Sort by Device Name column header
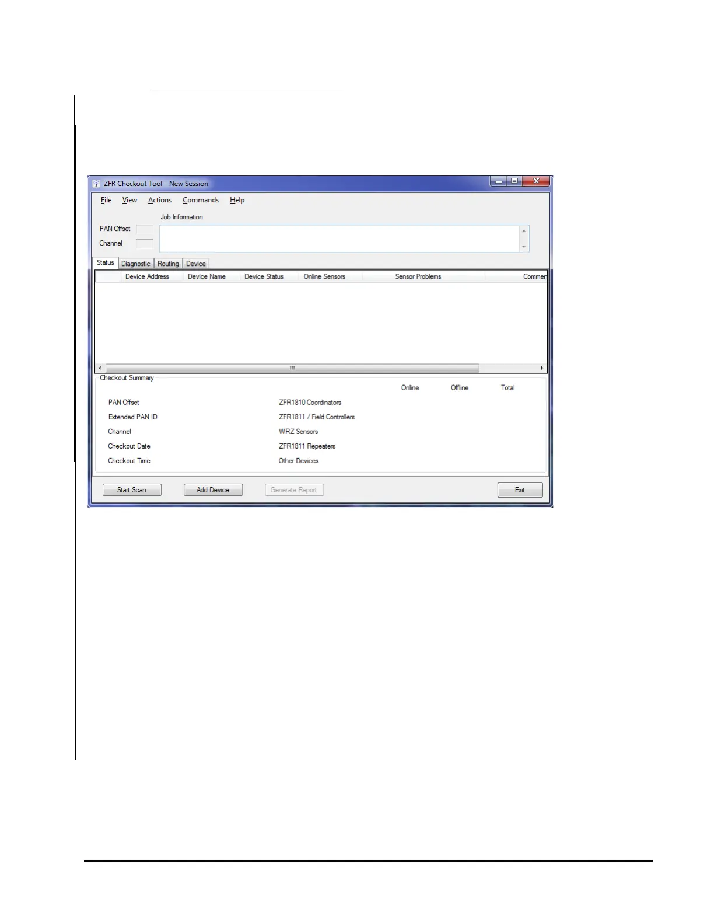 [x=212, y=276]
